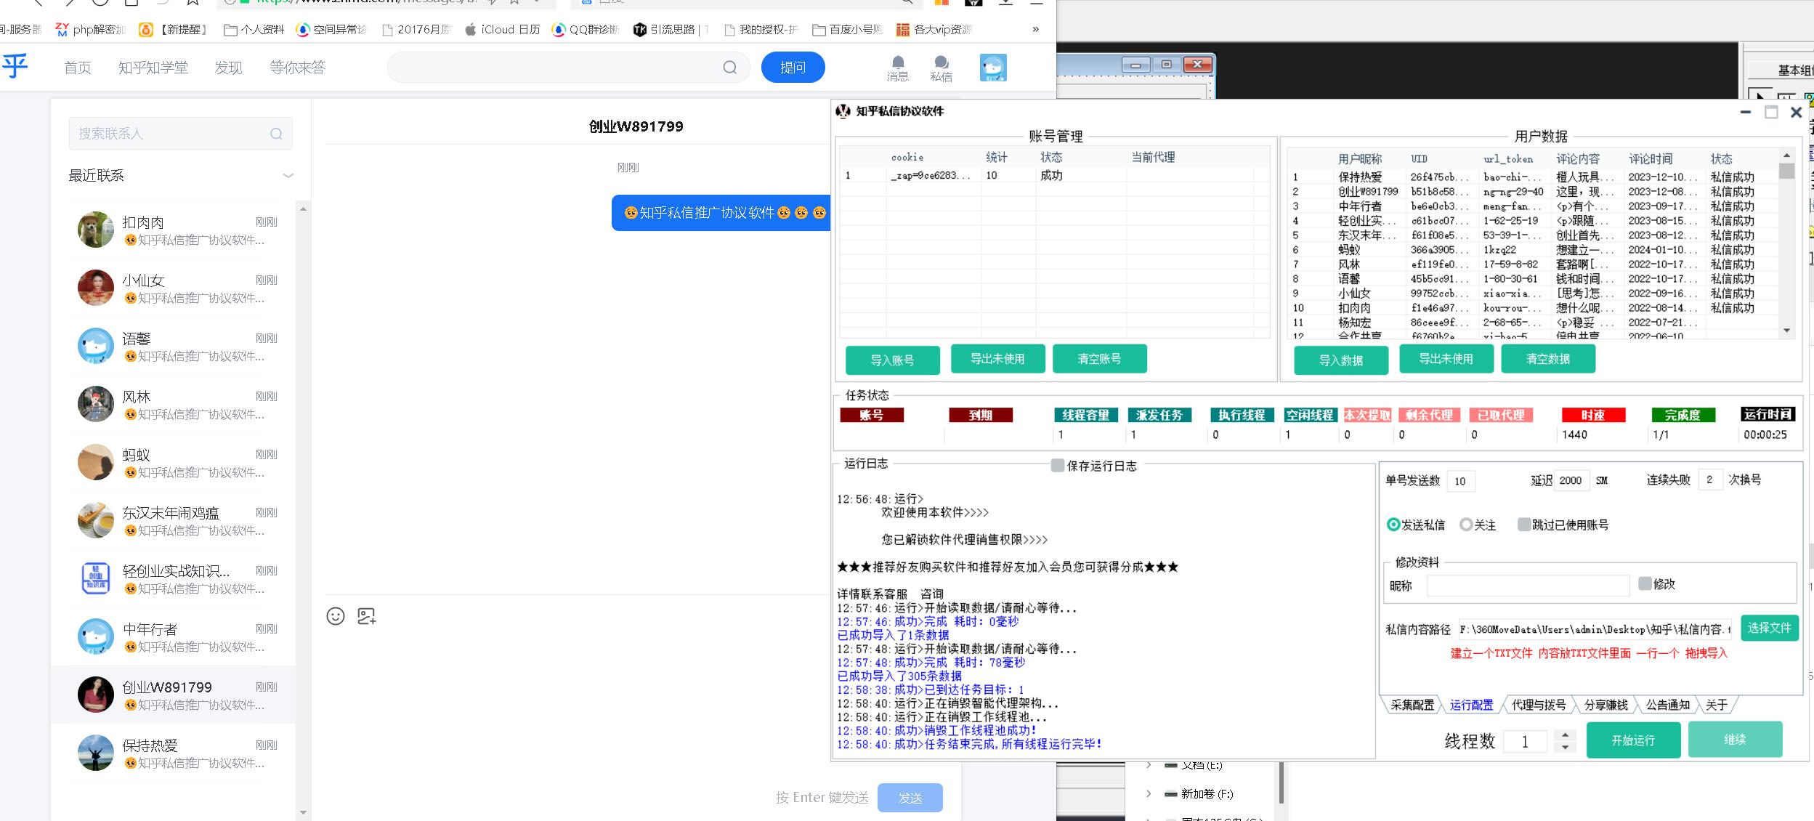Select the 关注 radio button
Viewport: 1814px width, 821px height.
coord(1466,525)
